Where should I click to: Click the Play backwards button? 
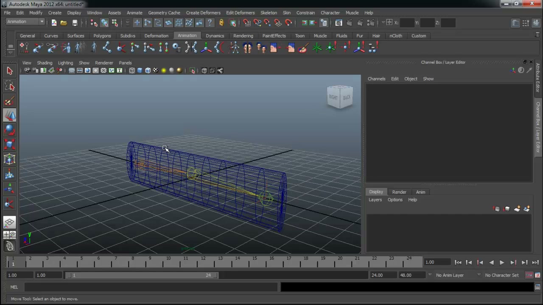pos(491,263)
